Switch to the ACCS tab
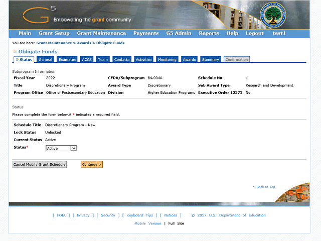Viewport: 321px width, 241px height. (87, 59)
